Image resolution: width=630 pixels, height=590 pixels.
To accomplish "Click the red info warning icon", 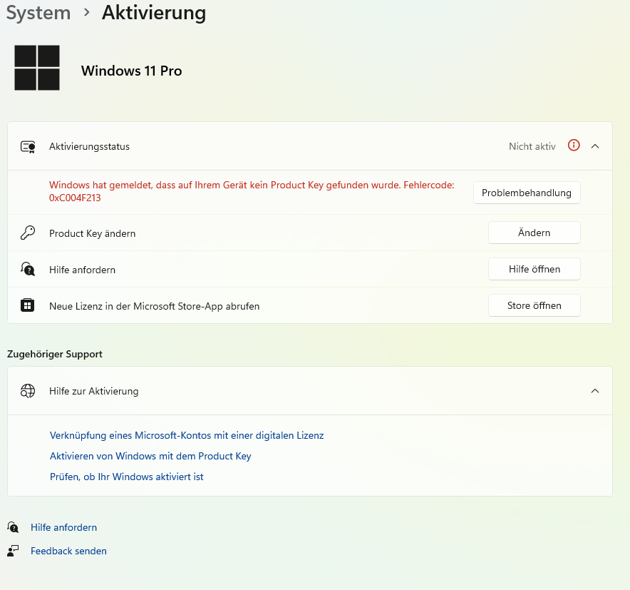I will click(x=574, y=146).
